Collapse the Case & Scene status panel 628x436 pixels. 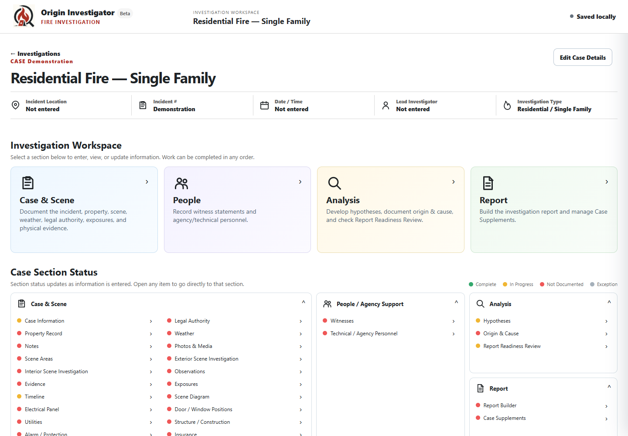click(x=304, y=302)
